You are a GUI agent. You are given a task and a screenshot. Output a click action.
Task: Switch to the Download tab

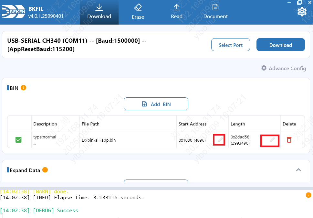coord(99,12)
